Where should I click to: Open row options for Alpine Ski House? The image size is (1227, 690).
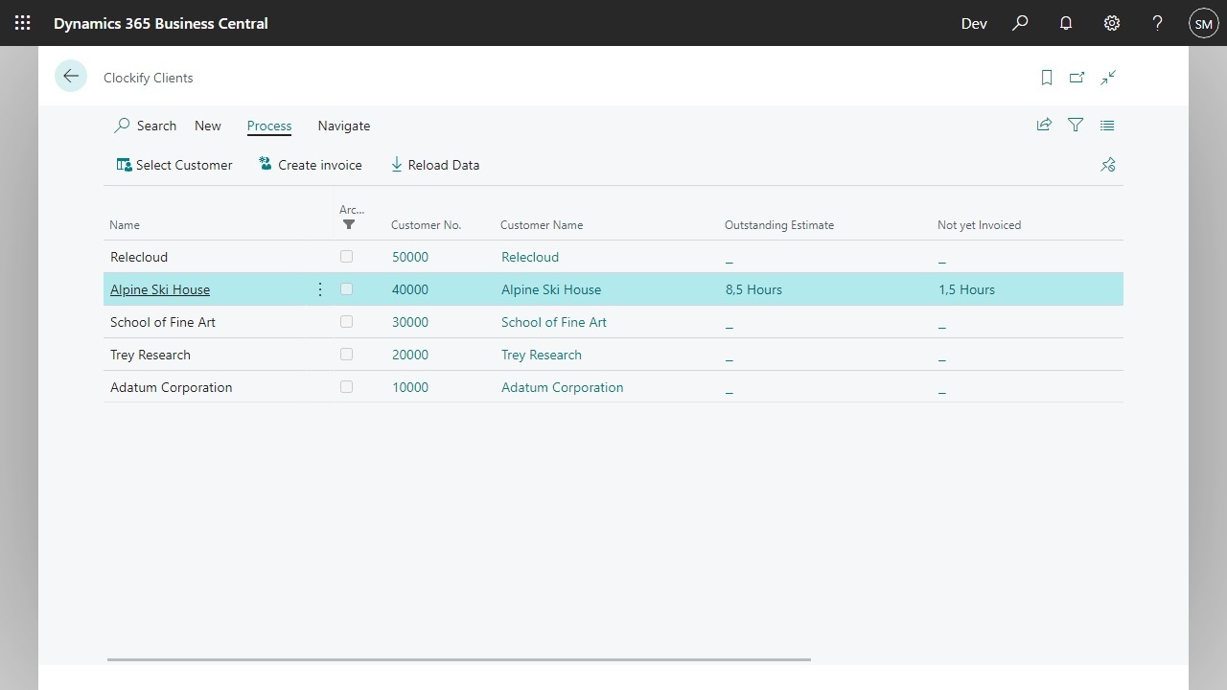pos(320,289)
